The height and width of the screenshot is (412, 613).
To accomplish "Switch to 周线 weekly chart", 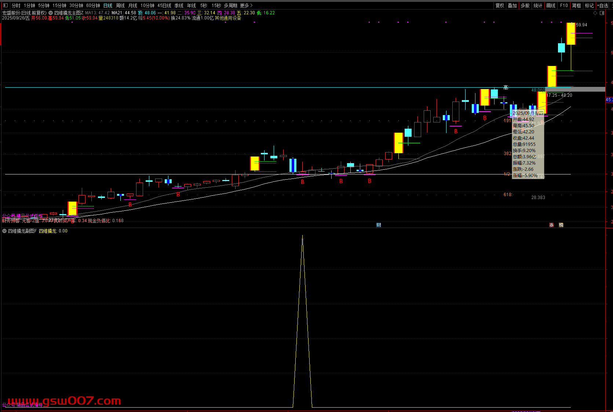I will (x=120, y=5).
